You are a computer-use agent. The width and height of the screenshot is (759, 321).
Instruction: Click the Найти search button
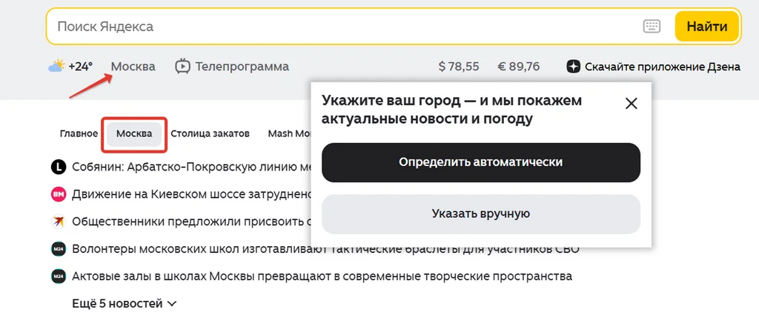[x=706, y=26]
